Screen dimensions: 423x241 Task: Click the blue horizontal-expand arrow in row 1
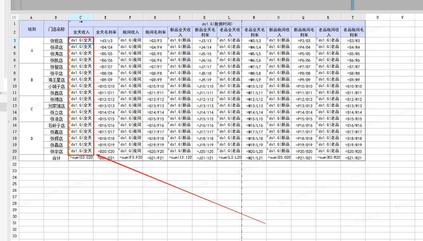81,22
